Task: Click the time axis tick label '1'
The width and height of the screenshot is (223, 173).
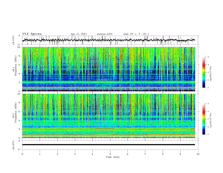Action: pyautogui.click(x=40, y=154)
